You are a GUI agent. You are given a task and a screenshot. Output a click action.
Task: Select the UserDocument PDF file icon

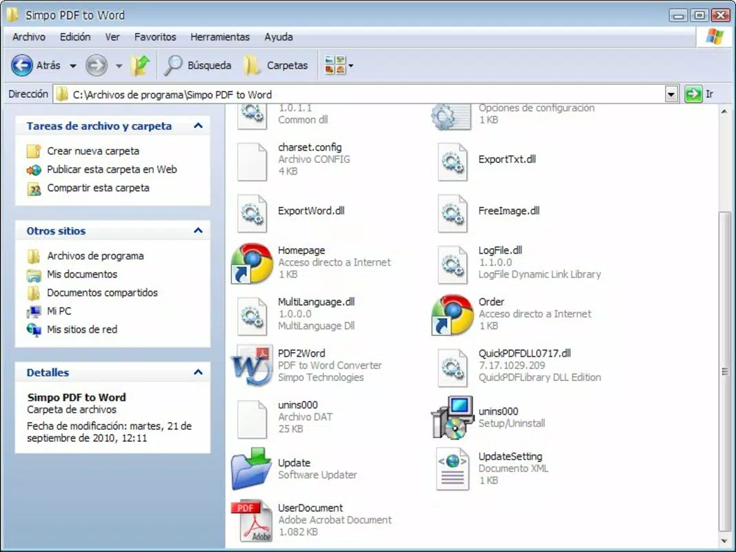coord(252,520)
